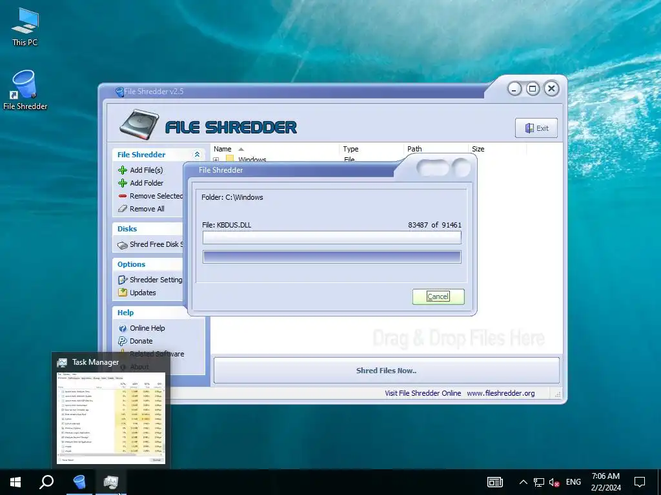
Task: Open the clock showing 7:06 AM
Action: pos(605,482)
